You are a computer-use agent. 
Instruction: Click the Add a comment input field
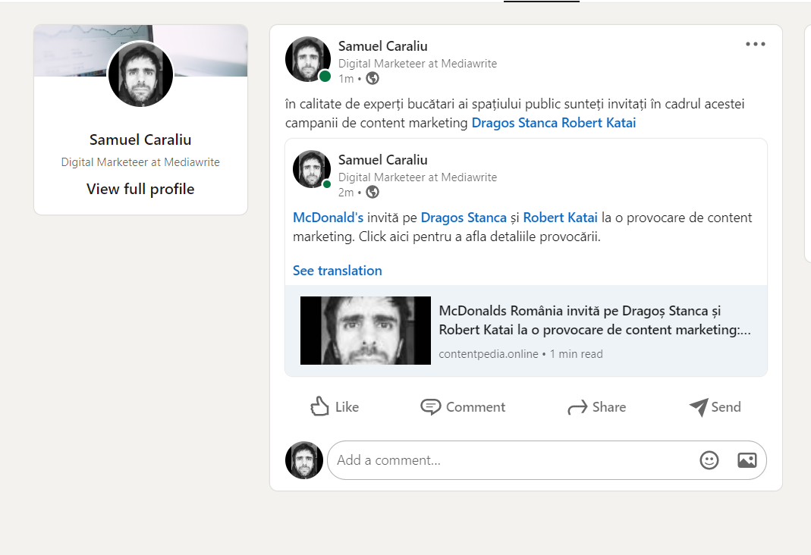pos(547,460)
